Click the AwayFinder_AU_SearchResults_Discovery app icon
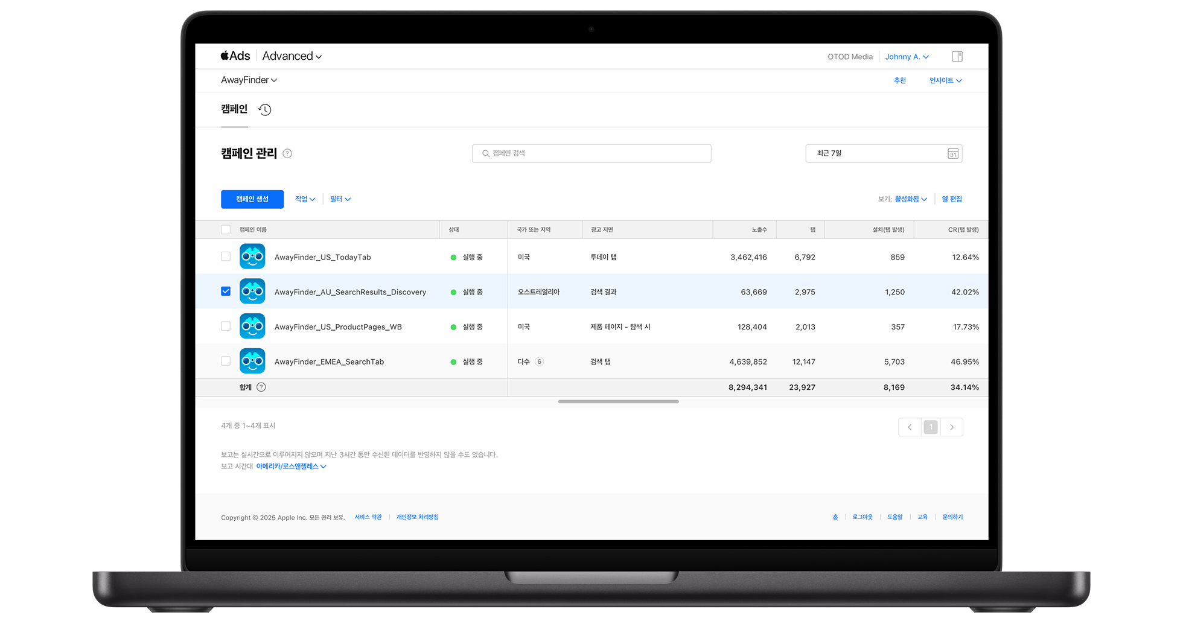1183x618 pixels. [x=252, y=291]
